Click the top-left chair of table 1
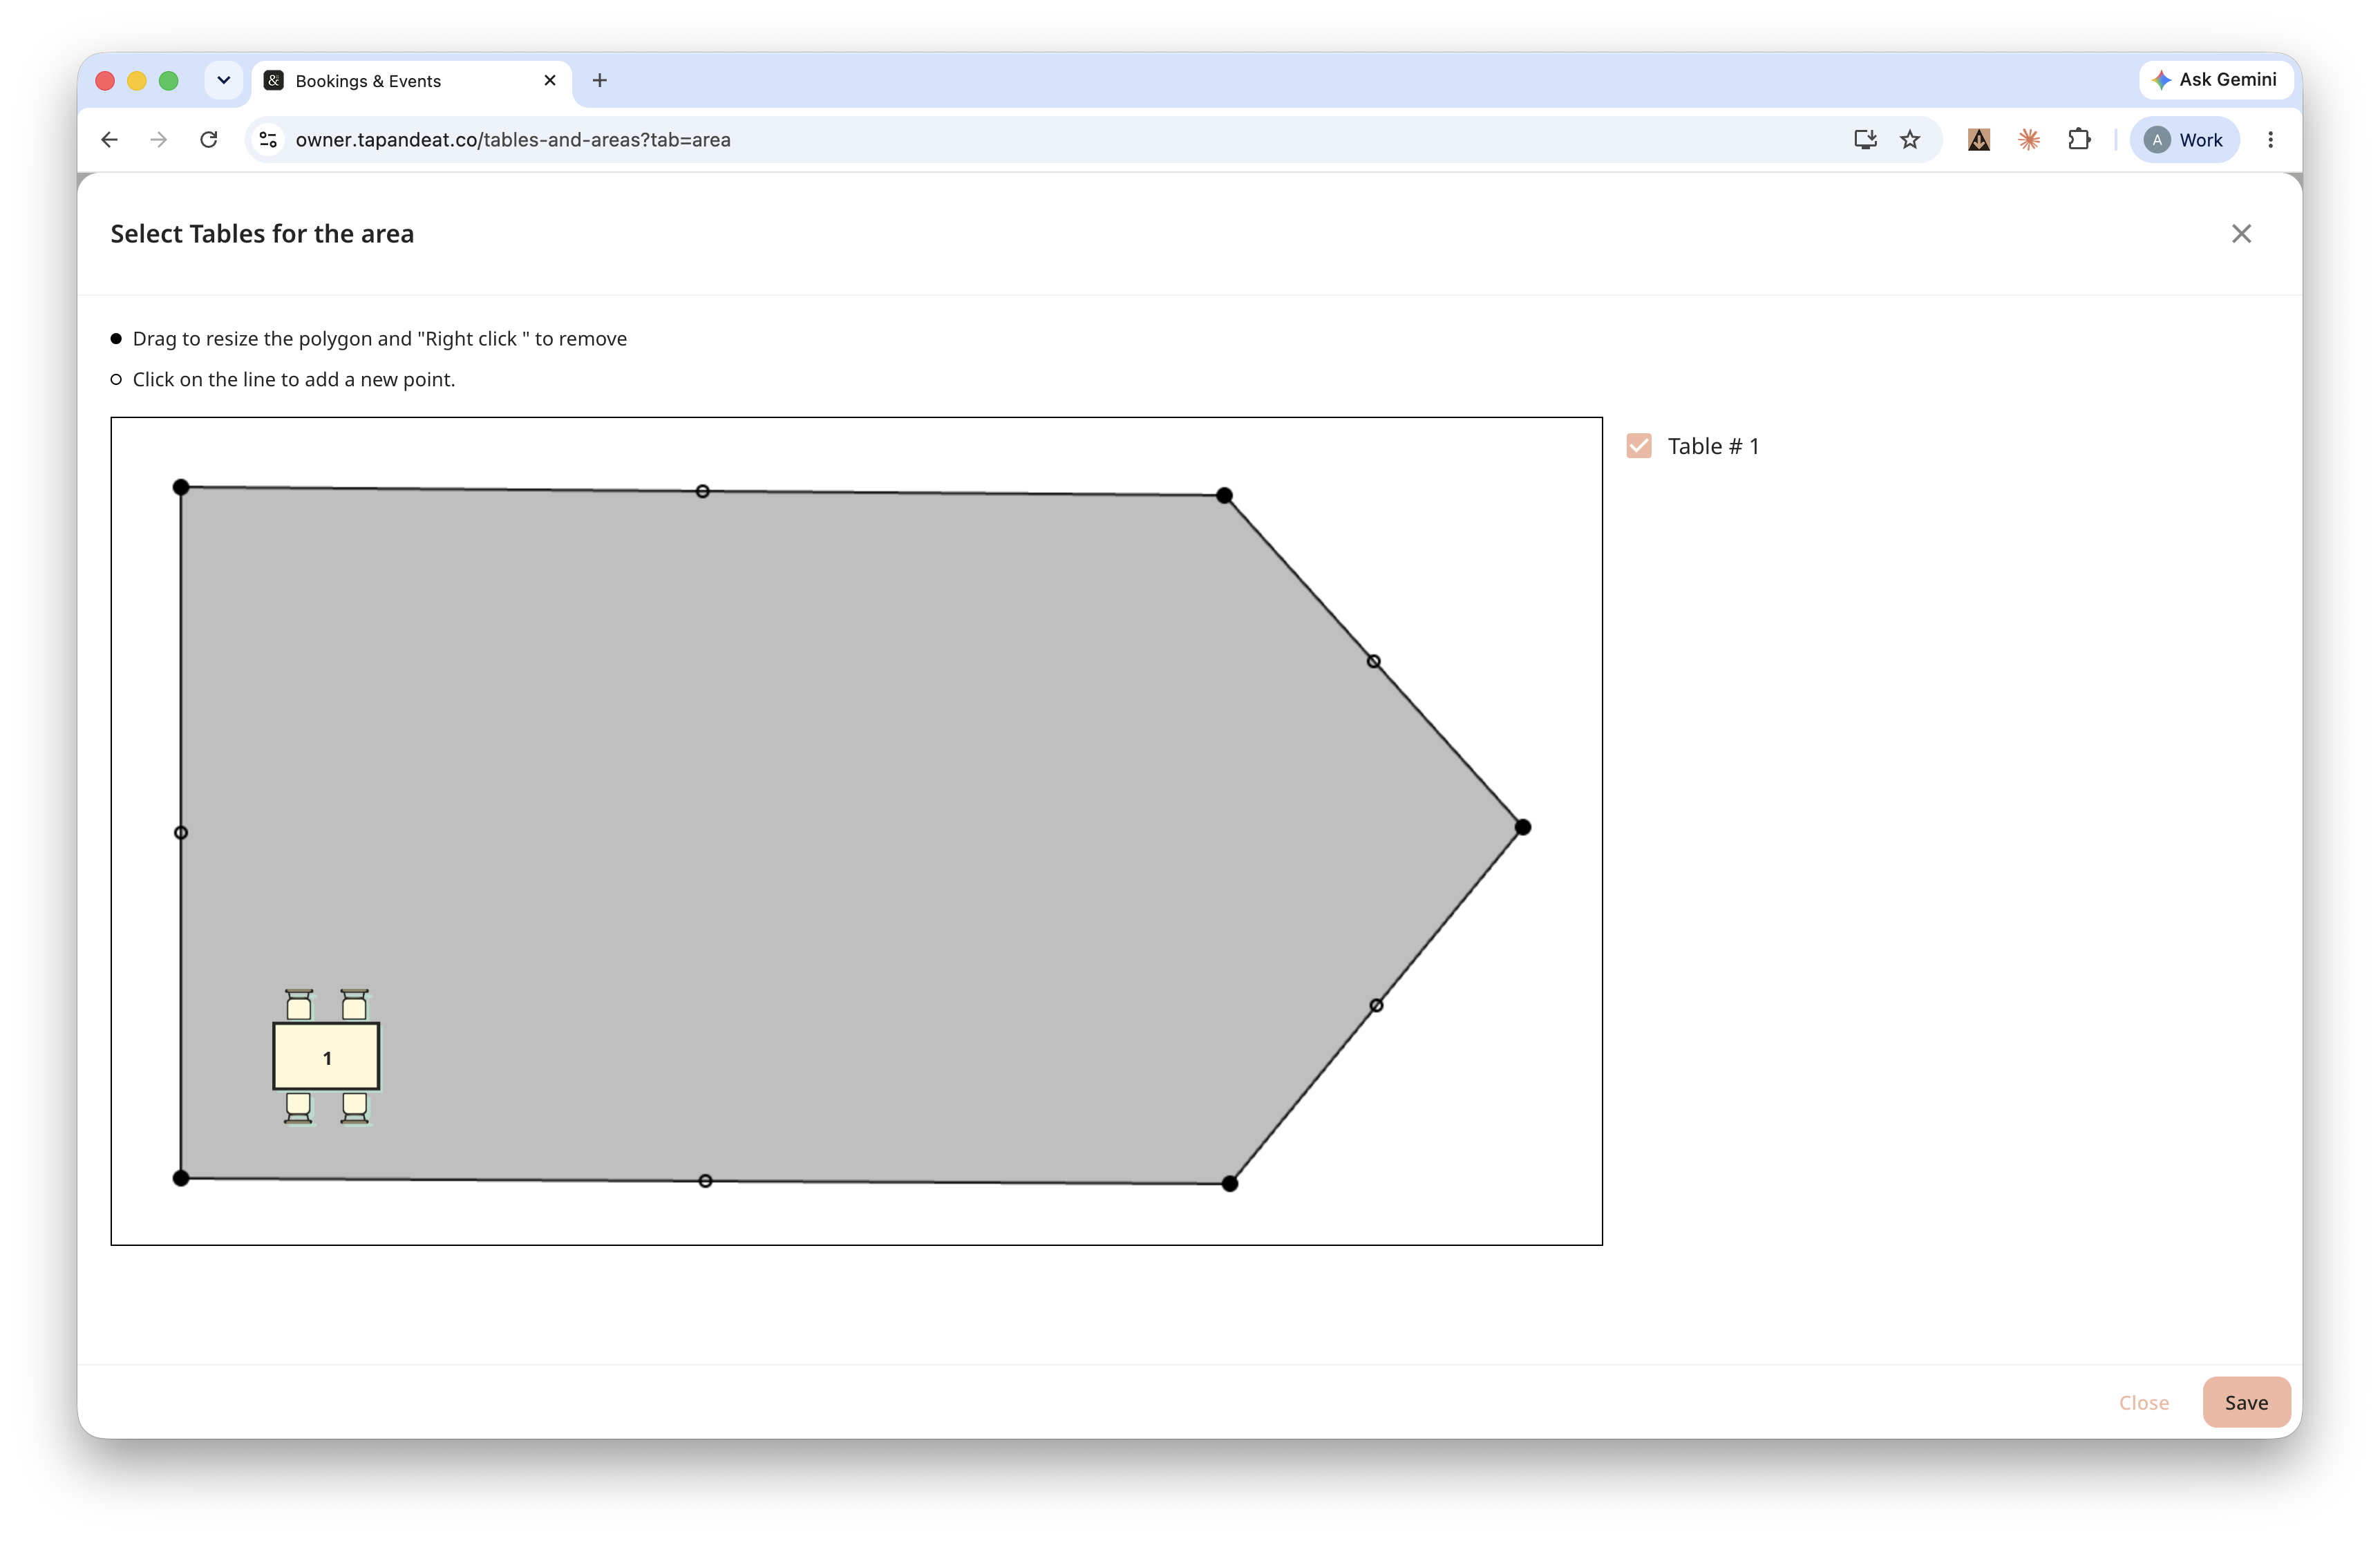 point(299,1004)
